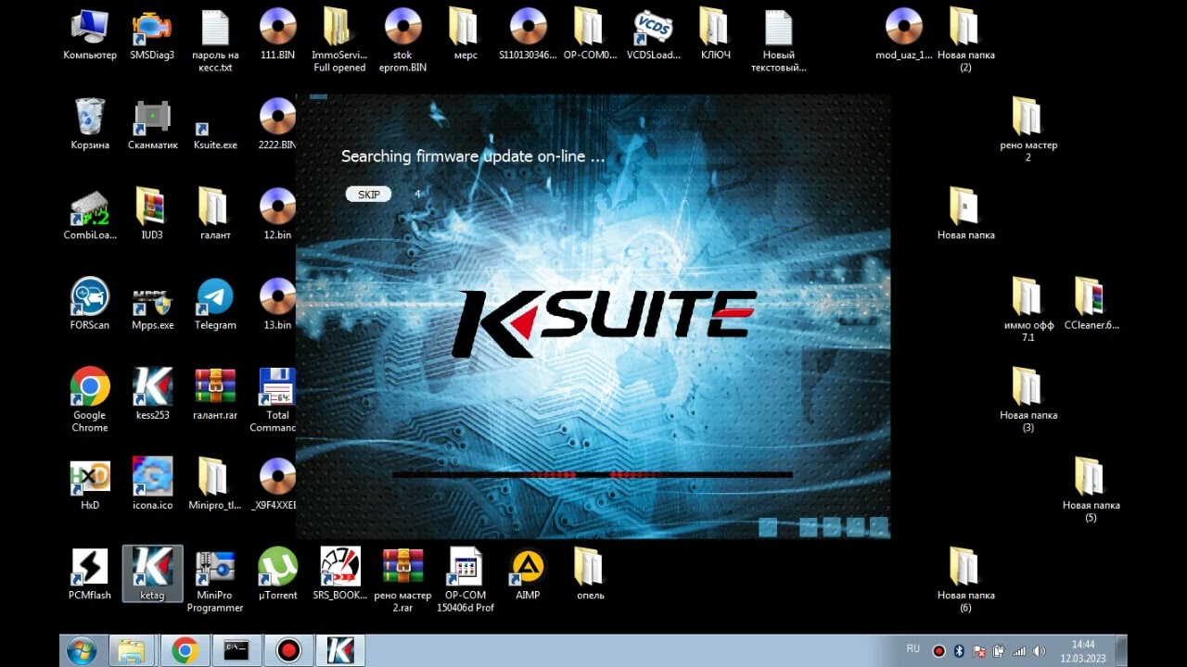Select the FORScan desktop icon
Screen dimensions: 1187x667
tap(90, 304)
